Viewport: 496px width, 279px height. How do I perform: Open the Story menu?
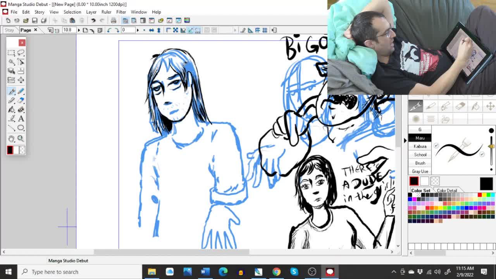(40, 12)
